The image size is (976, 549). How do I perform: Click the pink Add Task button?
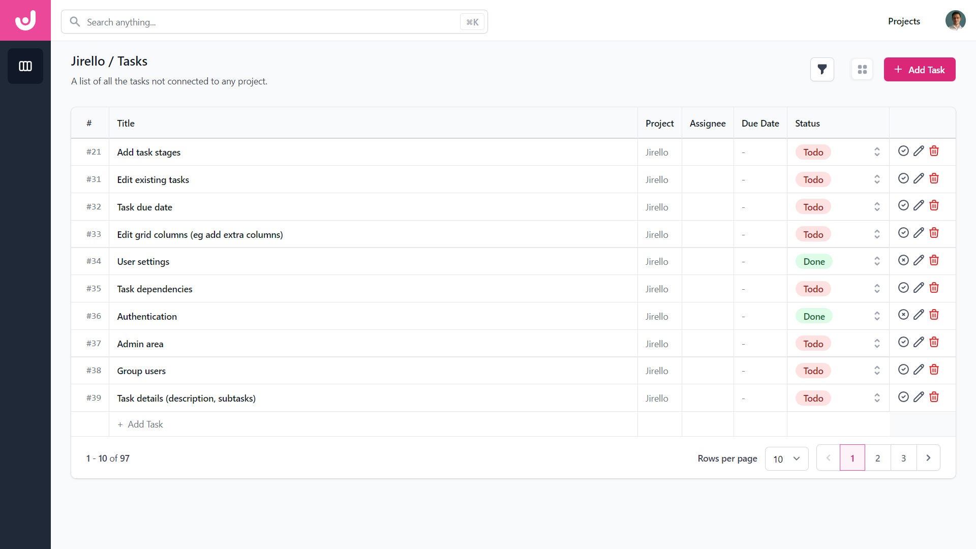click(920, 70)
